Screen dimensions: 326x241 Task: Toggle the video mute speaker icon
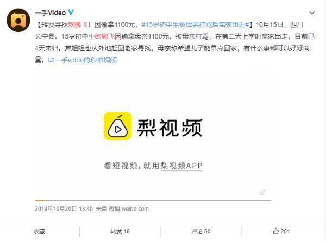262,192
